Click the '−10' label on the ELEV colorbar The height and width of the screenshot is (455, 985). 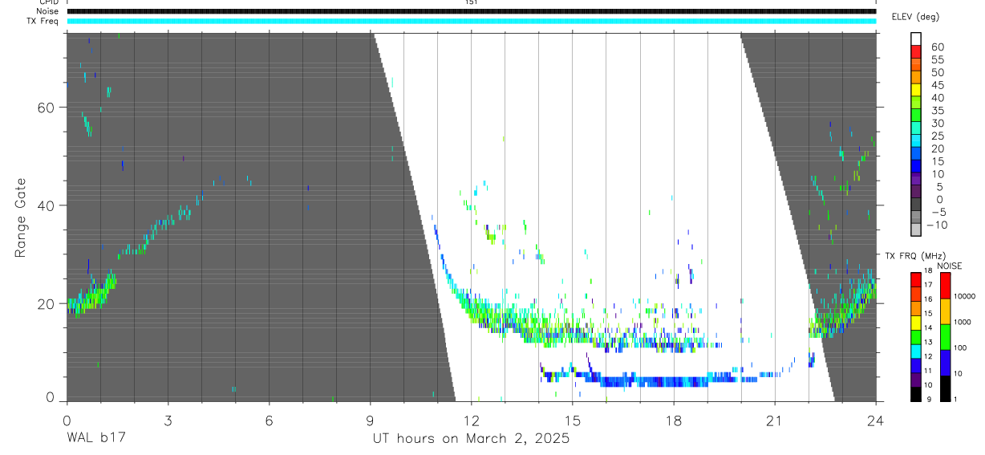coord(937,225)
